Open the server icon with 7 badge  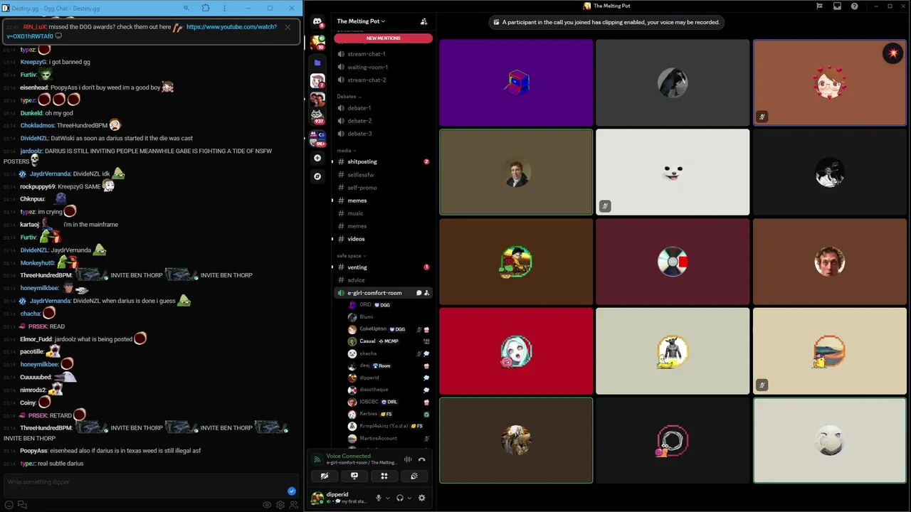pyautogui.click(x=317, y=80)
